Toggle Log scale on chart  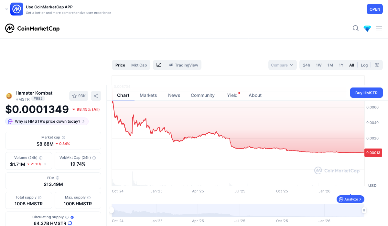coord(364,65)
